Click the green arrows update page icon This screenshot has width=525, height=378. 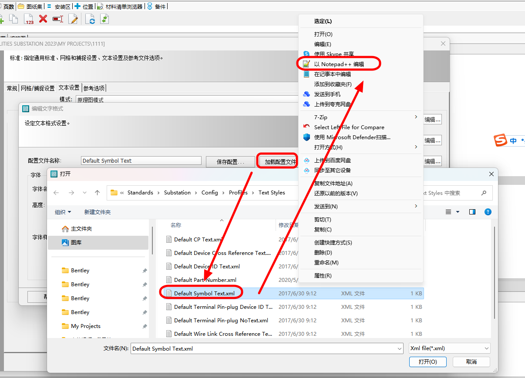click(x=104, y=19)
